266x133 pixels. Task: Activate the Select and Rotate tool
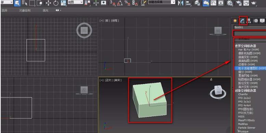[x=56, y=3]
